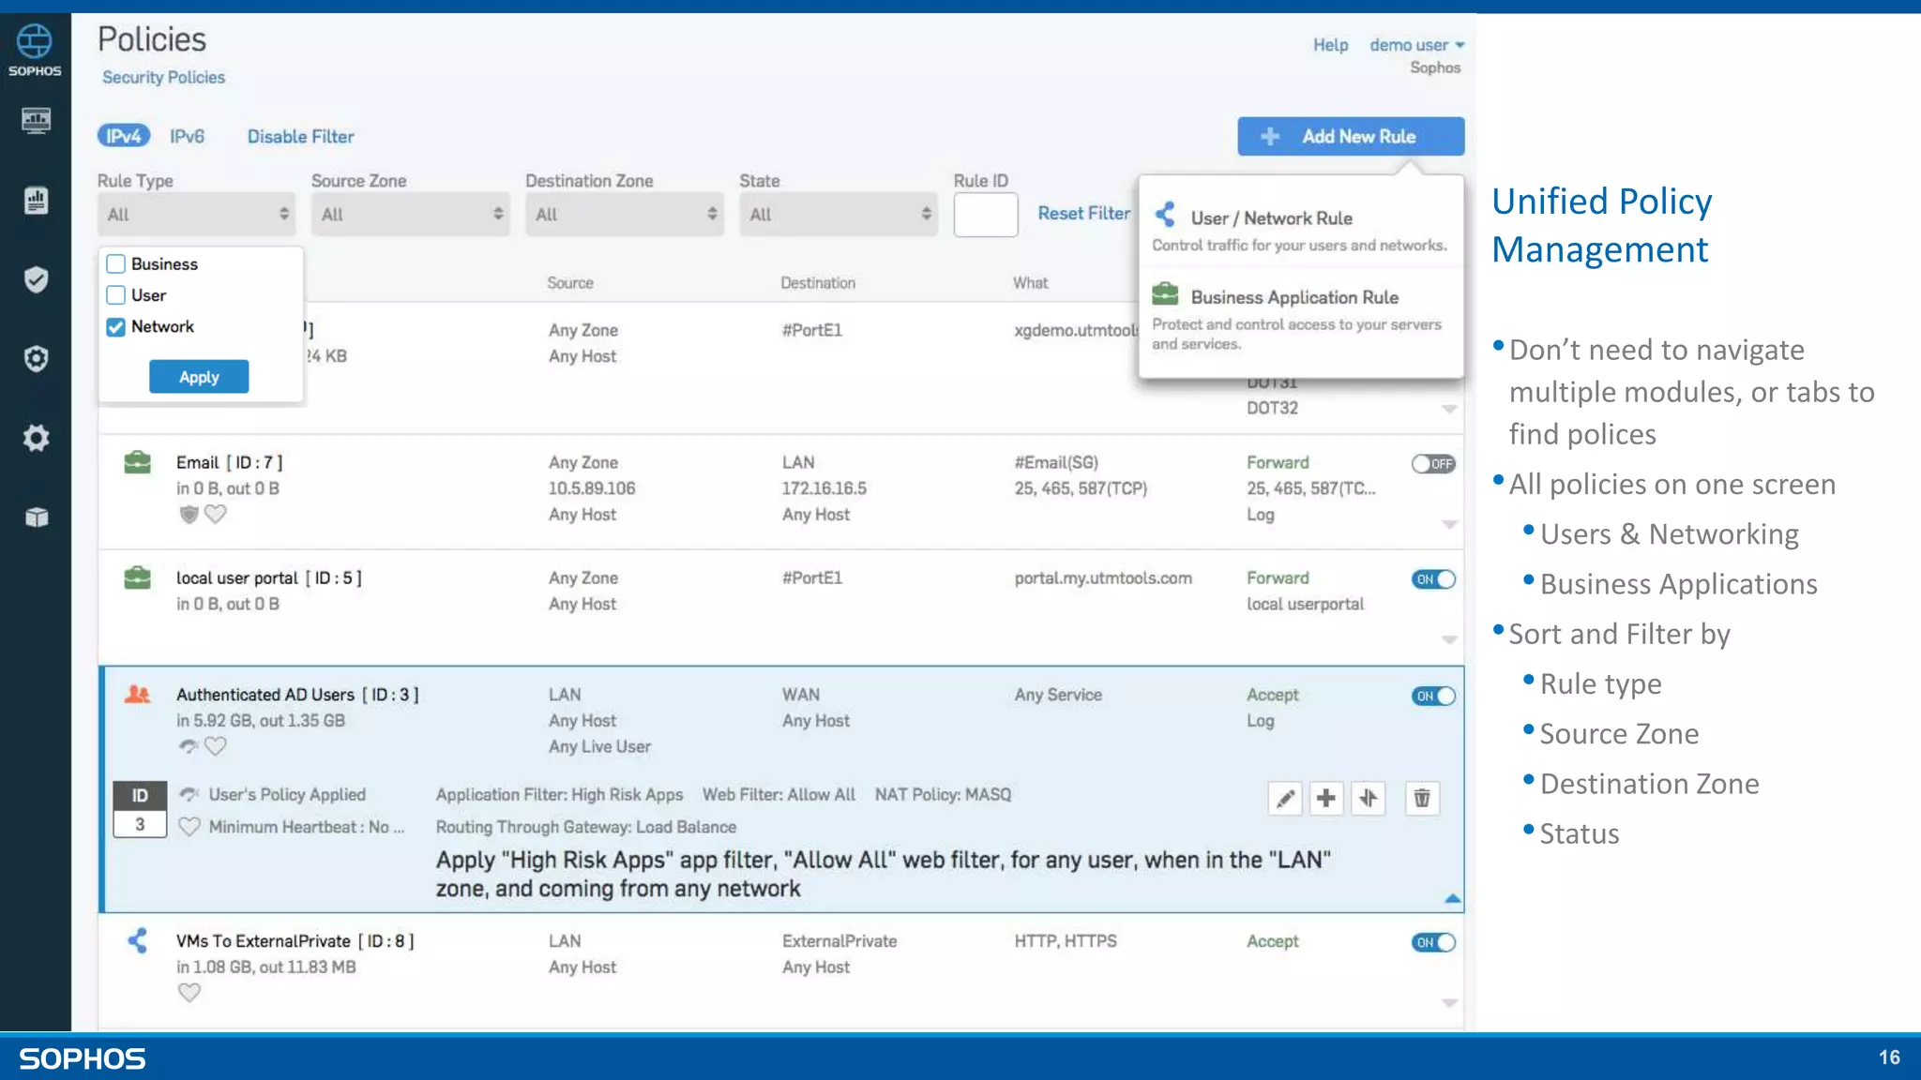Viewport: 1921px width, 1080px height.
Task: Check the Business rule type checkbox
Action: click(116, 264)
